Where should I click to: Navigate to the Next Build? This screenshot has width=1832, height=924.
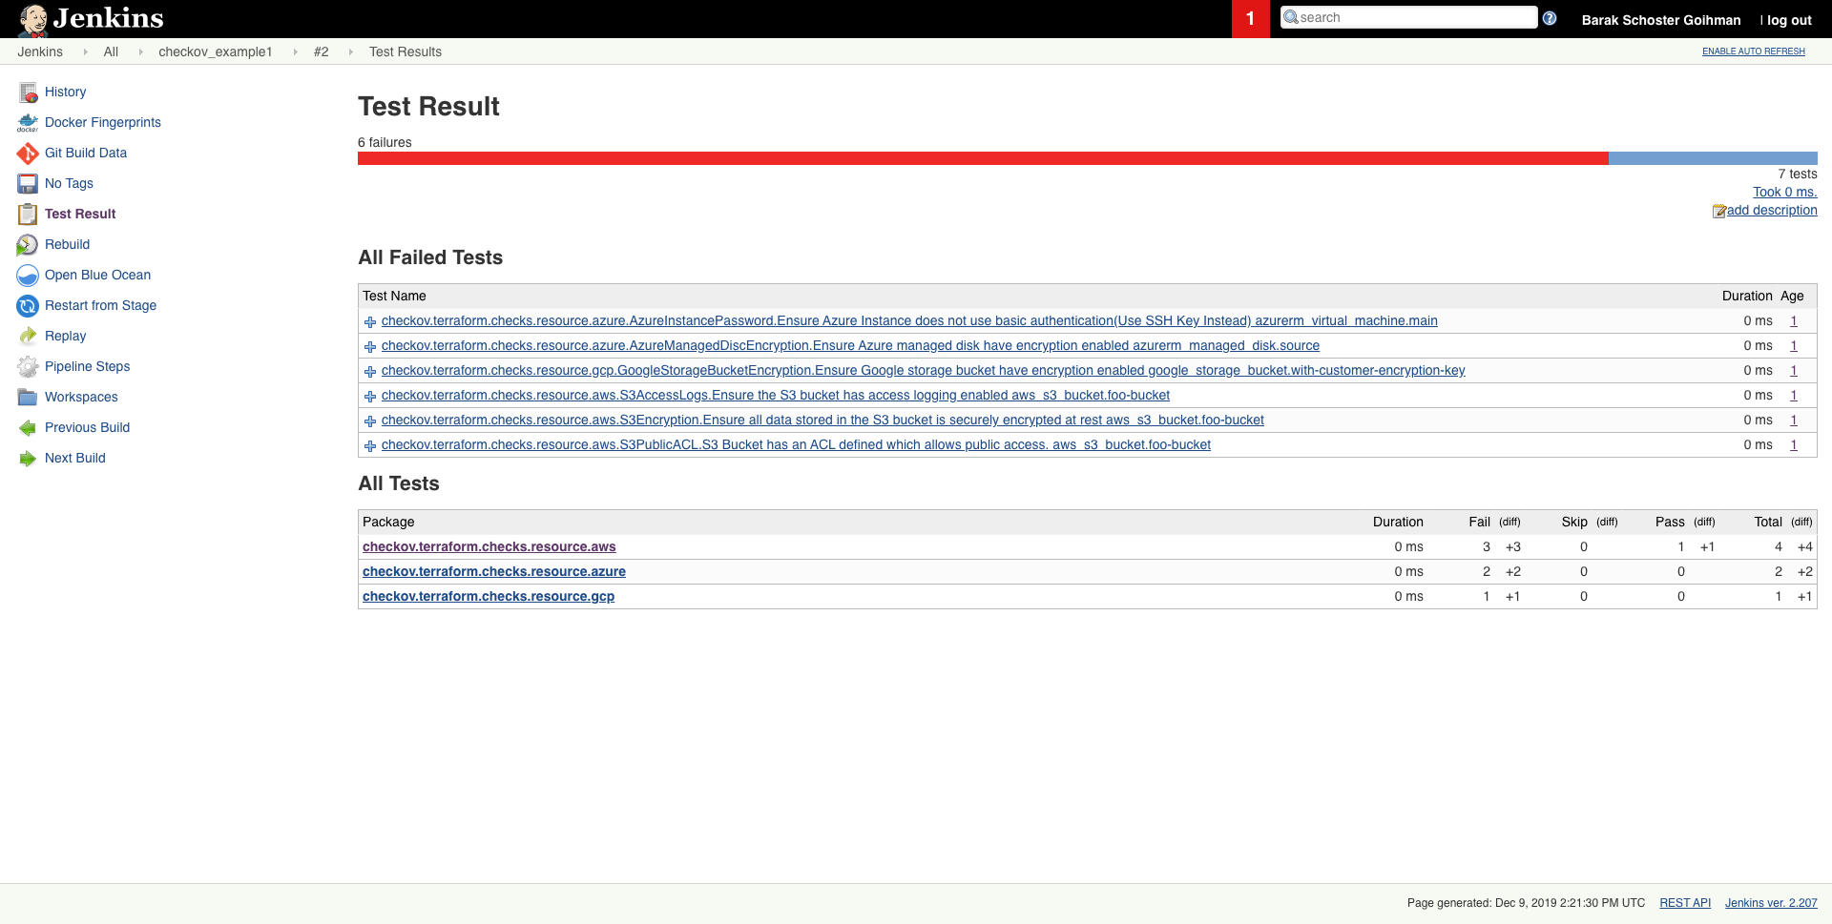pos(75,458)
